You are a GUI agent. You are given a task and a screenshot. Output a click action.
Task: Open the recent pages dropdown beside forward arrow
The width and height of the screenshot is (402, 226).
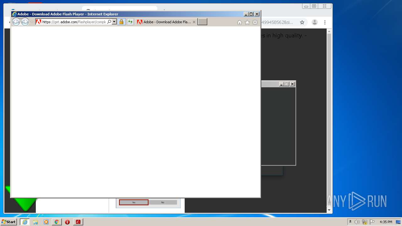32,22
